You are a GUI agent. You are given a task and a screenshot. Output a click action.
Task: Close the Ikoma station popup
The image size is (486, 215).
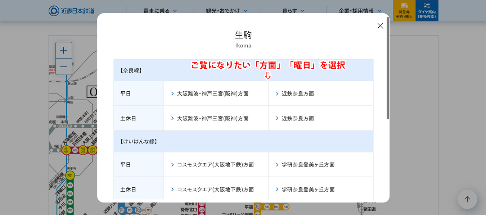[x=380, y=26]
